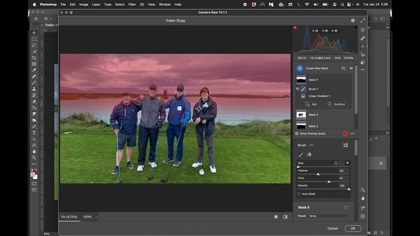Click the Camera Raw zoom magnifier icon
This screenshot has width=420, height=236.
click(x=363, y=190)
